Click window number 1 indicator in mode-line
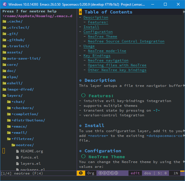The width and height of the screenshot is (185, 181). pos(81,173)
